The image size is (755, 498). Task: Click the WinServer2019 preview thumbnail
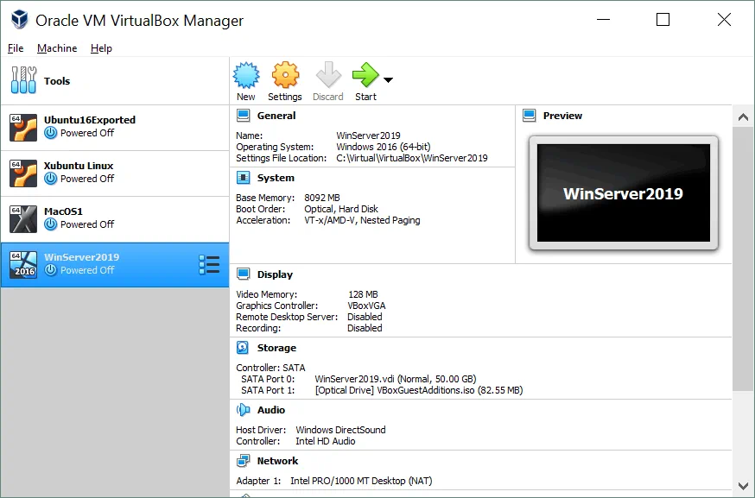(x=623, y=193)
